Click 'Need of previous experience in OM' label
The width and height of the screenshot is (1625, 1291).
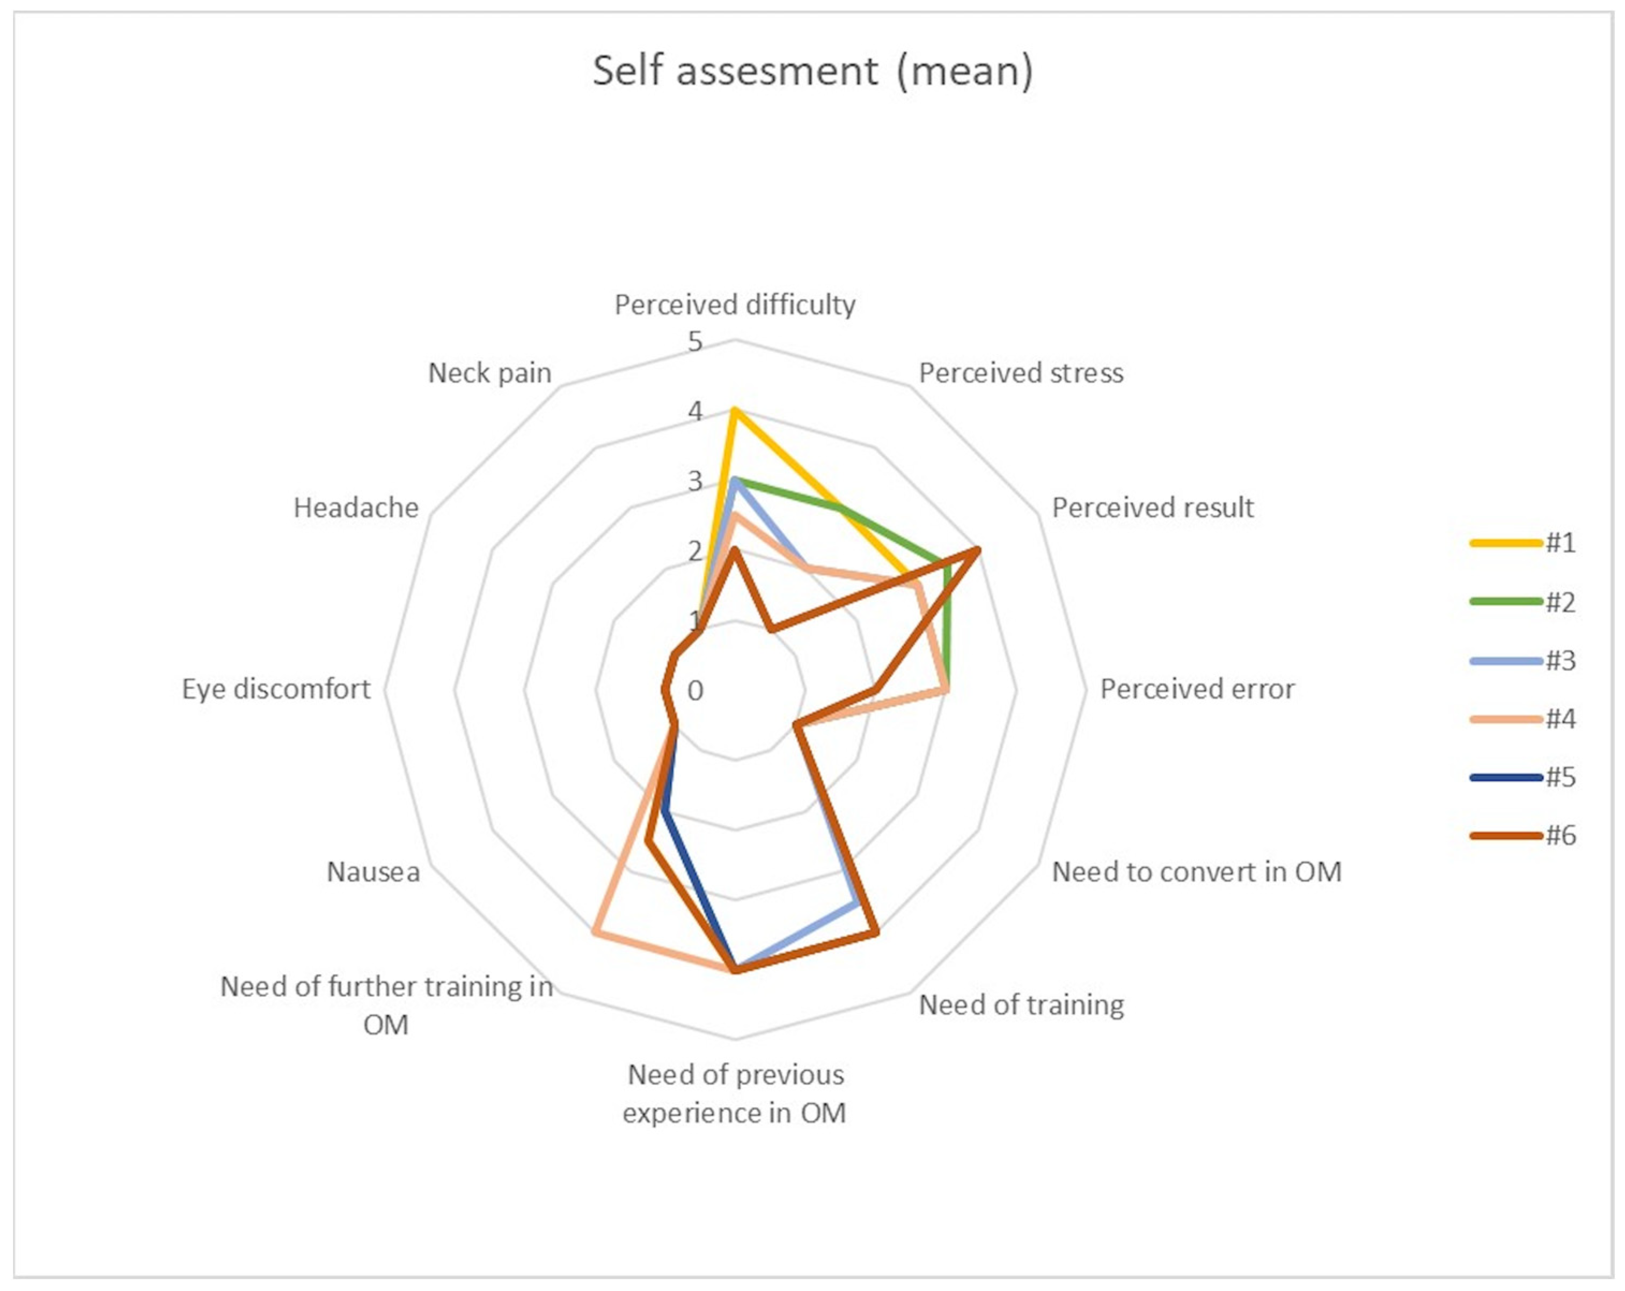[x=735, y=1094]
